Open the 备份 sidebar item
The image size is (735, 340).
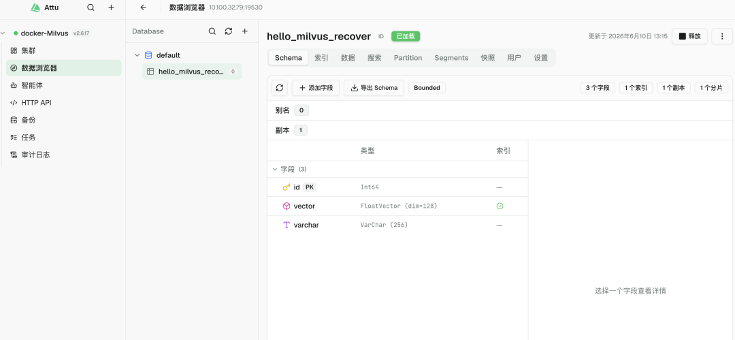(x=64, y=120)
